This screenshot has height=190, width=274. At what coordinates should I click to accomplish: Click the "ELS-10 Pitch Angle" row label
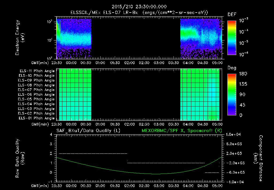37,76
